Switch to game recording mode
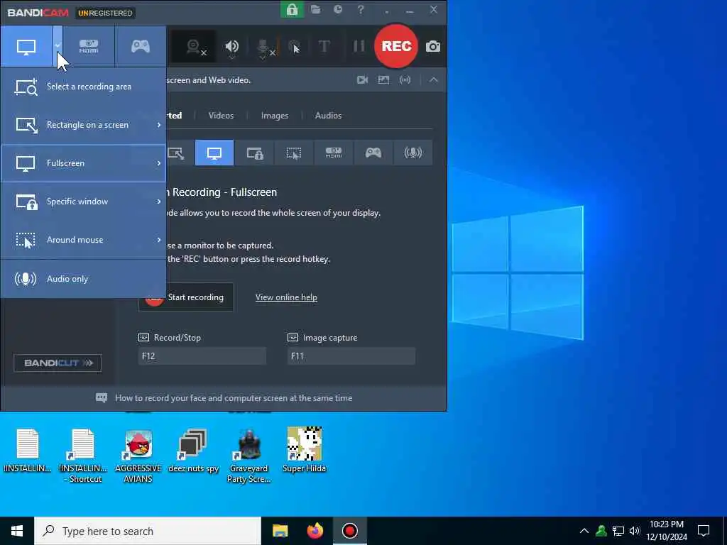The width and height of the screenshot is (727, 545). coord(141,46)
